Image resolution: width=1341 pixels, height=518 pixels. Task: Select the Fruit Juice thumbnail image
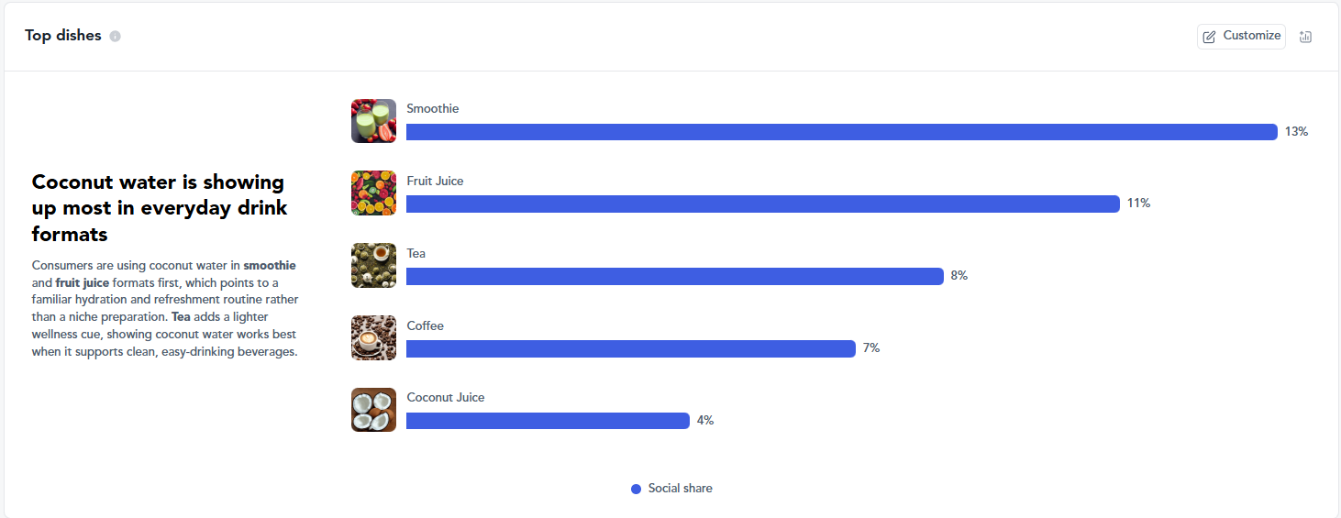coord(373,193)
